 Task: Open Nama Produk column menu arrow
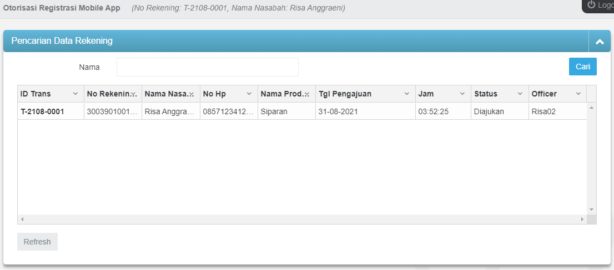pos(307,94)
